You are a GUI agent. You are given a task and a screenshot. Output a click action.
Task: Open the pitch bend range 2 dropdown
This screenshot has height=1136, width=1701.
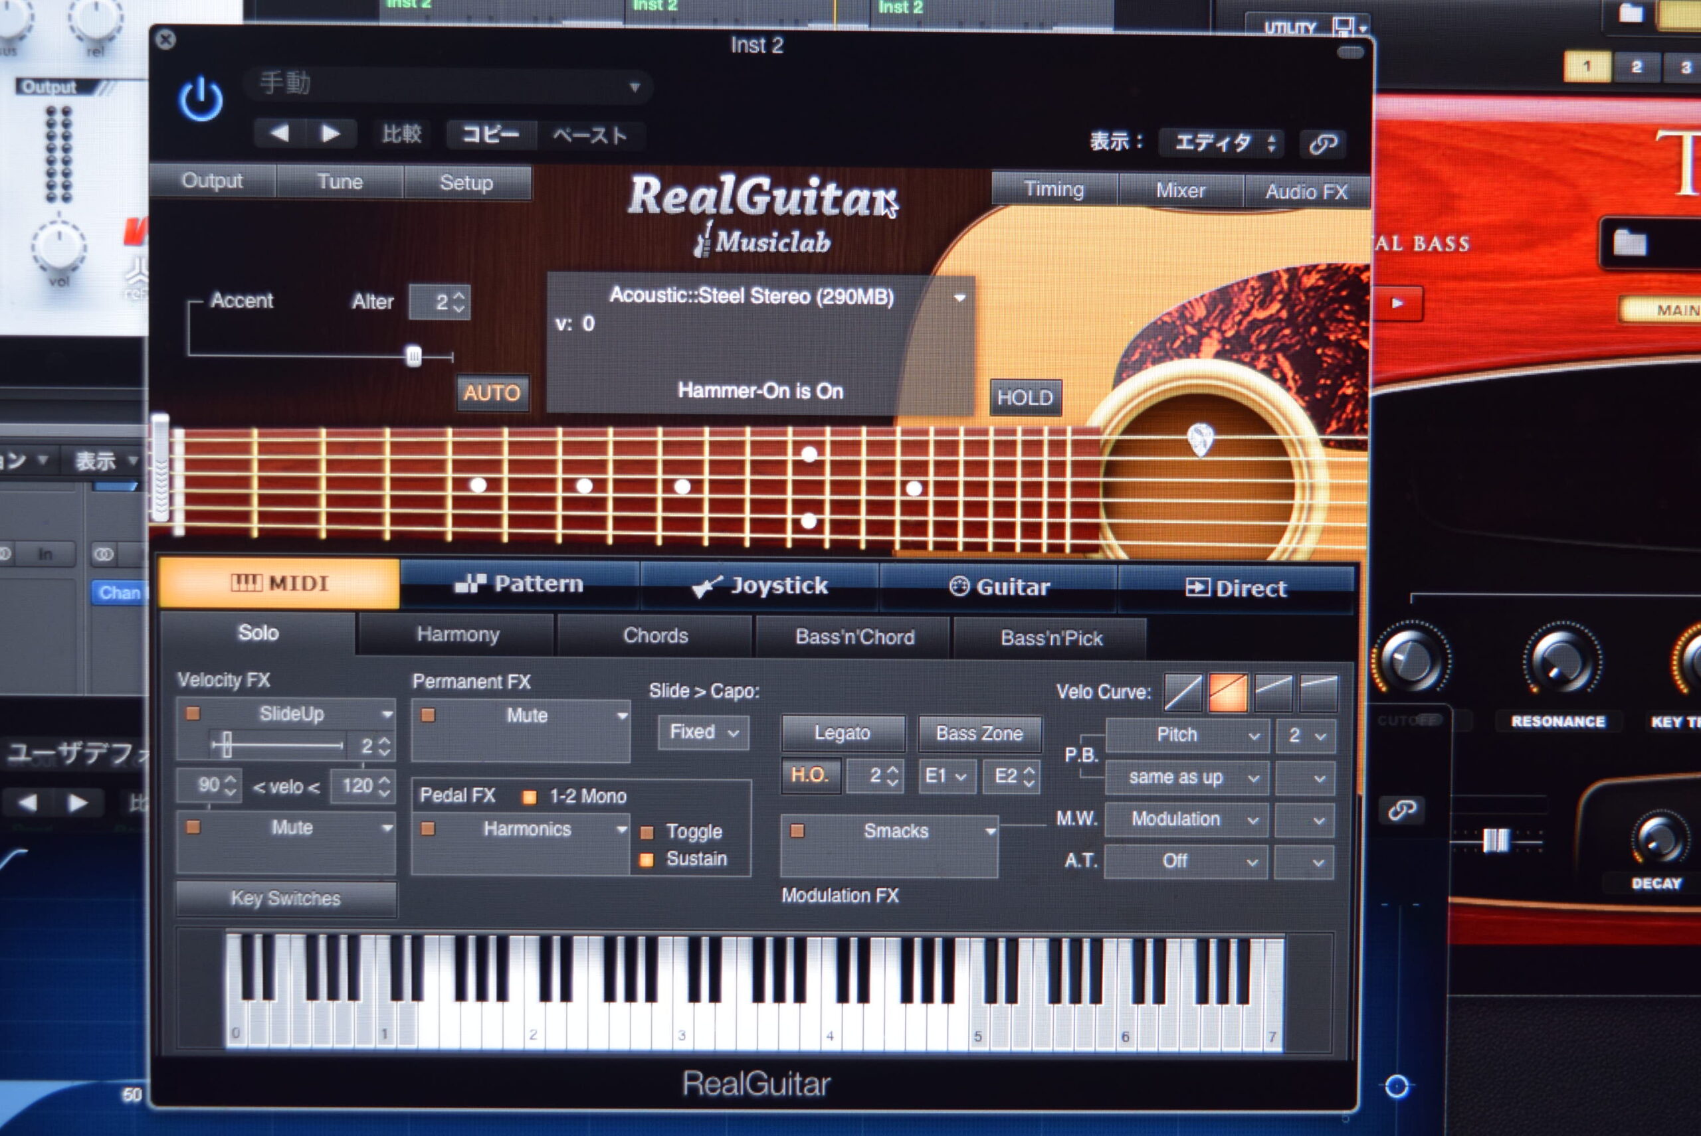[x=1304, y=736]
